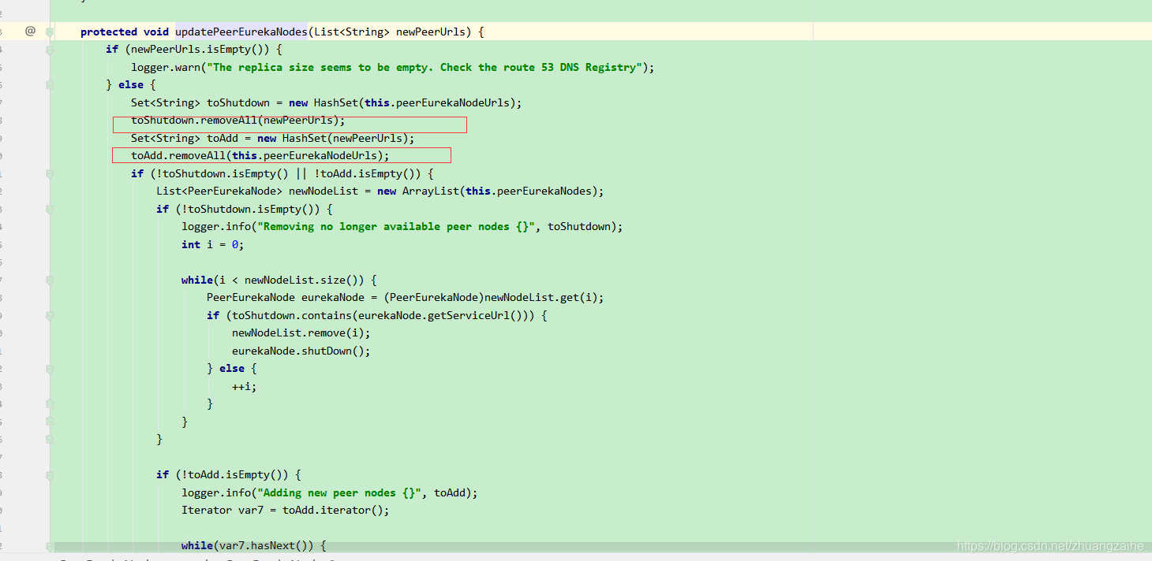
Task: Collapse the while var7.hasNext loop
Action: click(x=50, y=545)
